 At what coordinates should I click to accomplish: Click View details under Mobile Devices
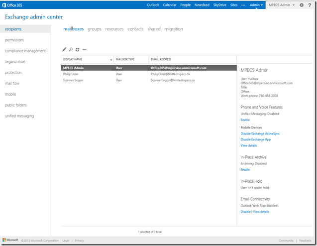pos(249,145)
